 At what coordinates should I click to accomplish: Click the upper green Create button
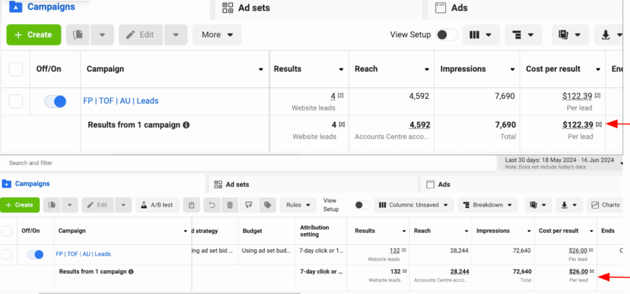click(x=33, y=35)
